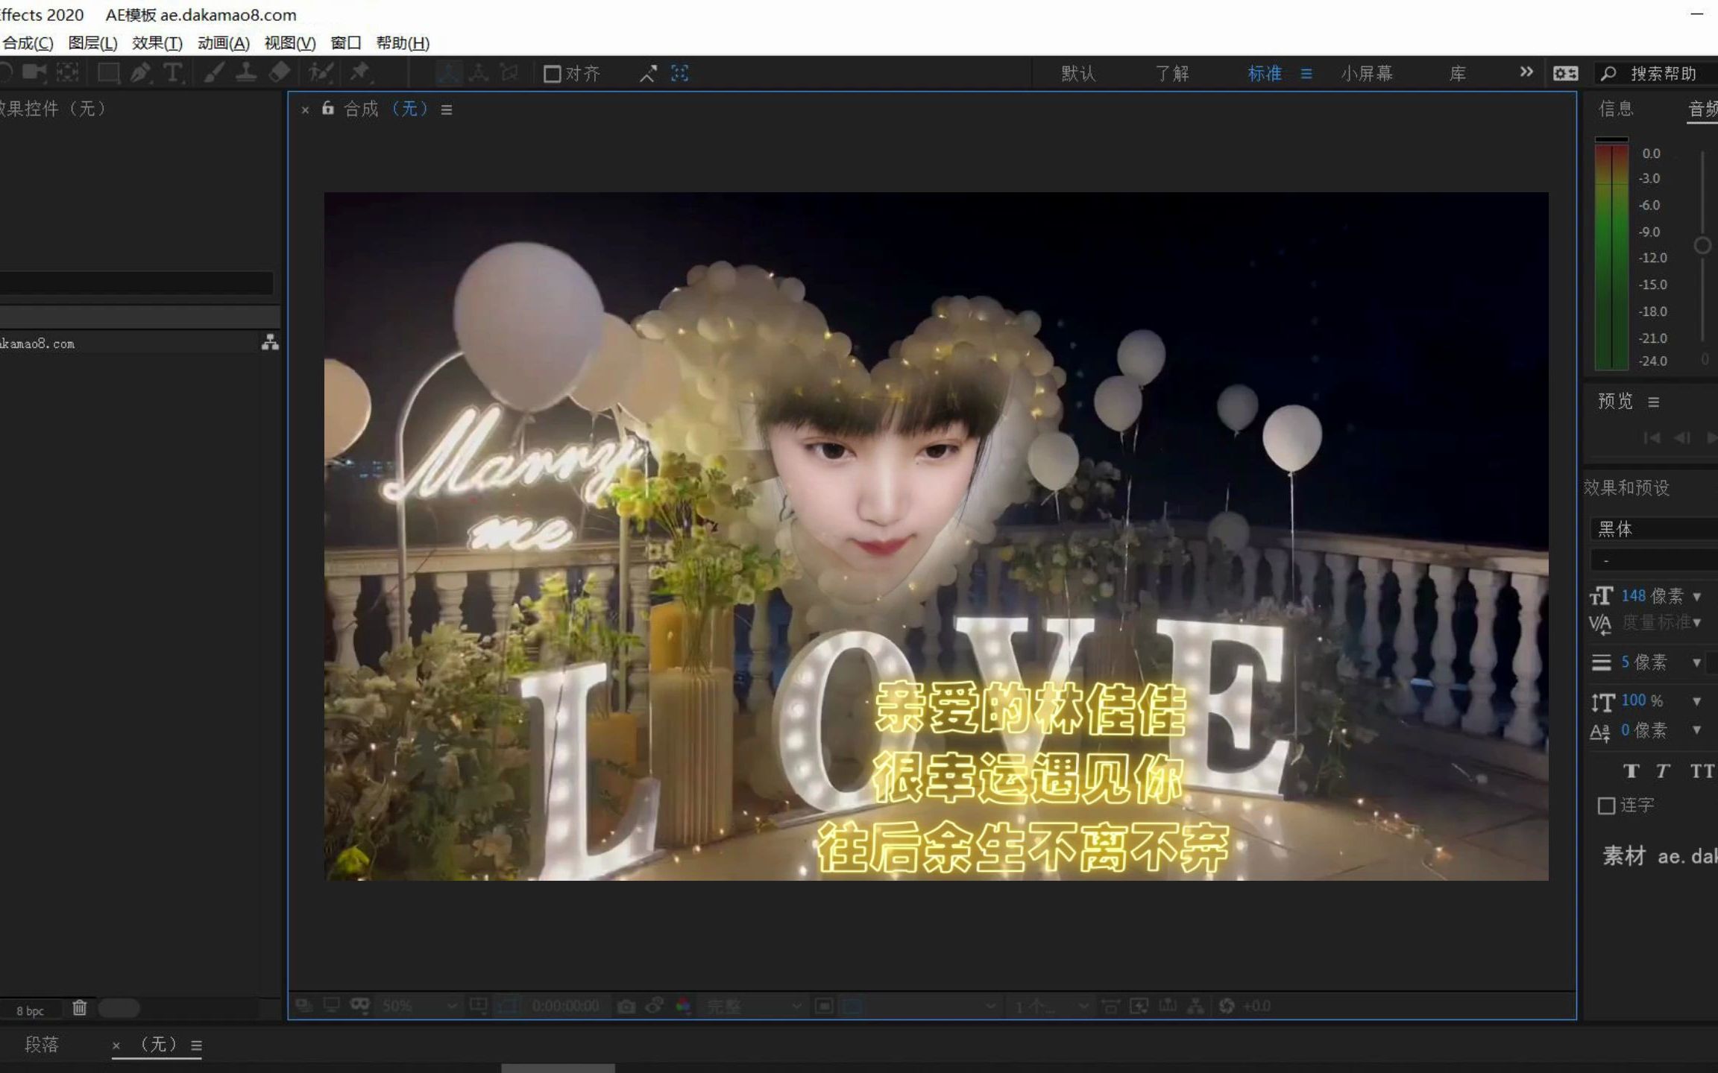This screenshot has height=1073, width=1718.
Task: Open the 动画(A) menu
Action: coord(224,43)
